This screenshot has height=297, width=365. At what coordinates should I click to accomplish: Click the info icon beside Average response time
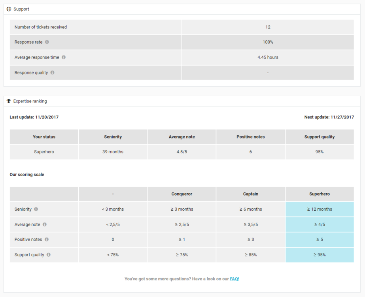pos(64,57)
